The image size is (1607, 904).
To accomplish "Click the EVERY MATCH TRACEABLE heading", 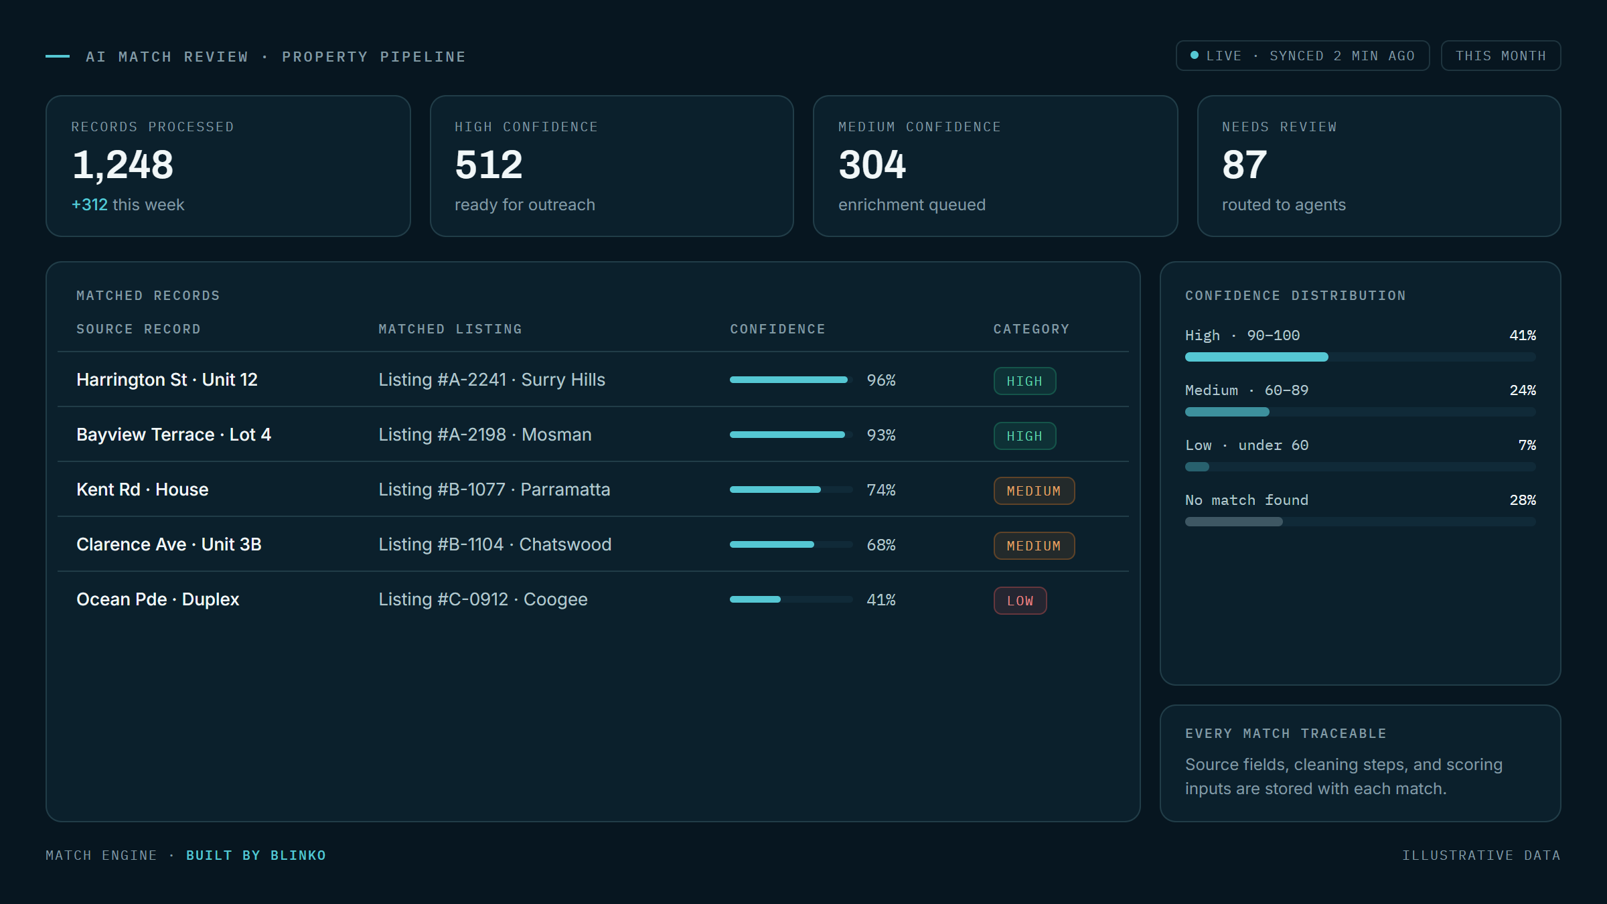I will pos(1286,733).
